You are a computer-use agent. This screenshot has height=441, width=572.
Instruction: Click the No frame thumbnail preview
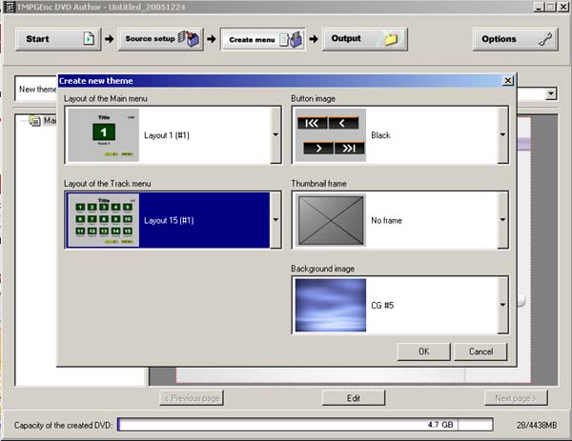click(x=331, y=220)
